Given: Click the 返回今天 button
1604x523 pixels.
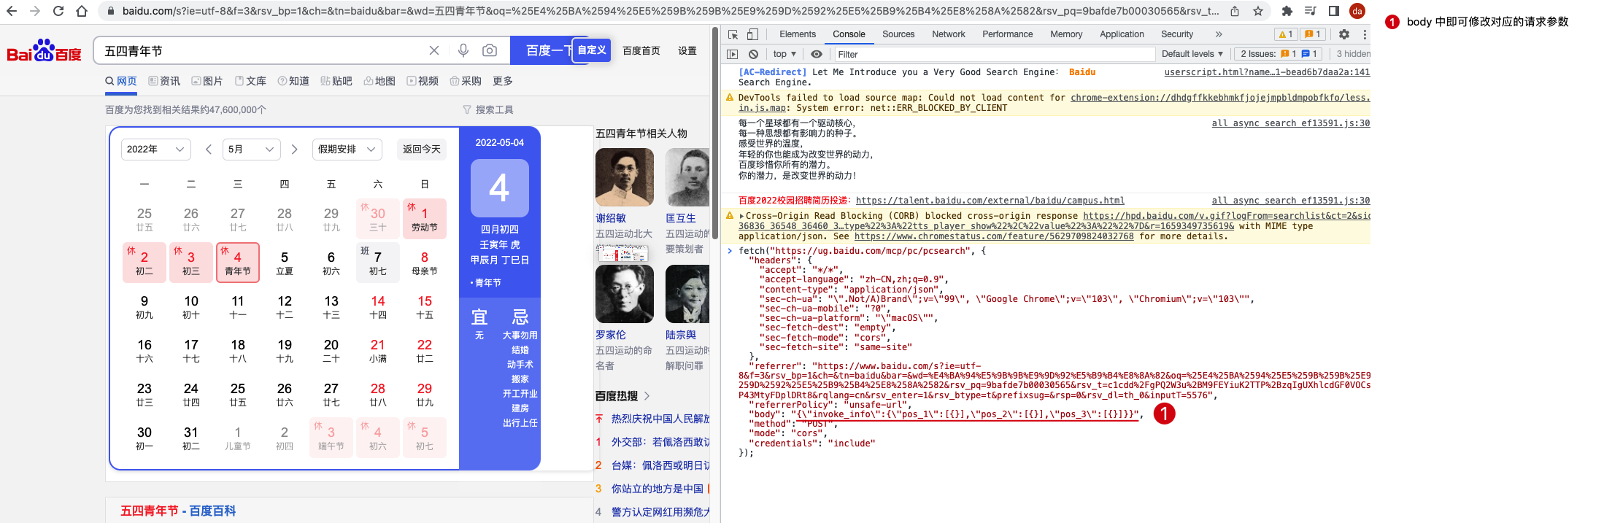Looking at the screenshot, I should (421, 149).
